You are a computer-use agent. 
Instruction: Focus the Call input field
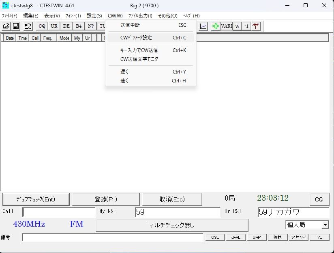click(x=59, y=212)
